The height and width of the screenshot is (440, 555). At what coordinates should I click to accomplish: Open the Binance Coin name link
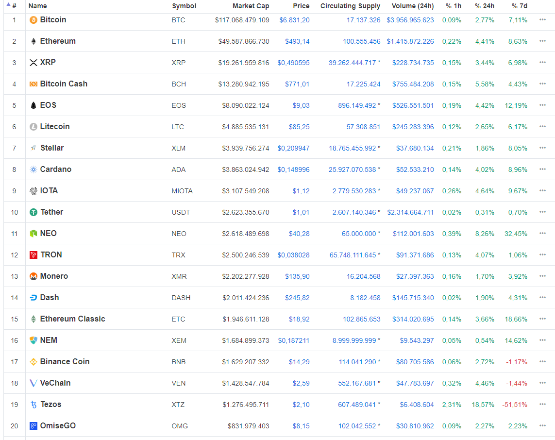click(x=65, y=362)
